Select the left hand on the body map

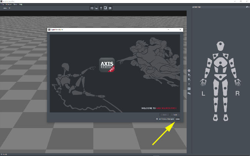coord(203,82)
